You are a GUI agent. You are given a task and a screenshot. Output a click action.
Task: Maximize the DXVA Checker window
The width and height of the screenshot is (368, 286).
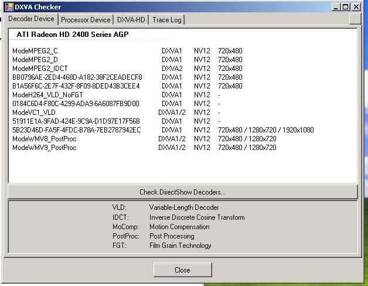click(346, 7)
